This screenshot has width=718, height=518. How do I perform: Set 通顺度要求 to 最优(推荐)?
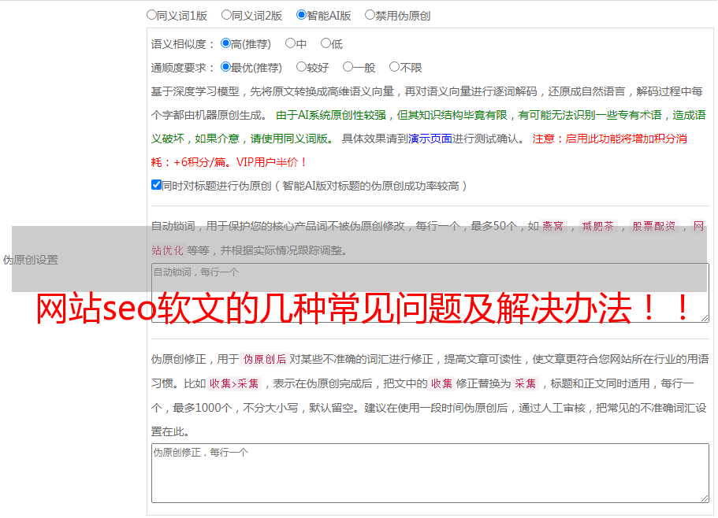(225, 67)
